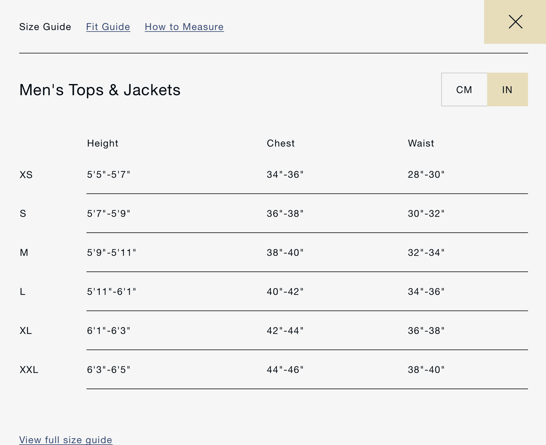546x445 pixels.
Task: Click the Waist column header
Action: click(421, 143)
